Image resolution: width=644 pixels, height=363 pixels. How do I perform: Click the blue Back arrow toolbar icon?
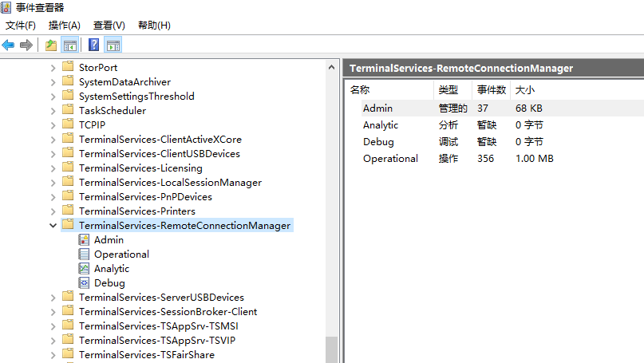pyautogui.click(x=8, y=45)
